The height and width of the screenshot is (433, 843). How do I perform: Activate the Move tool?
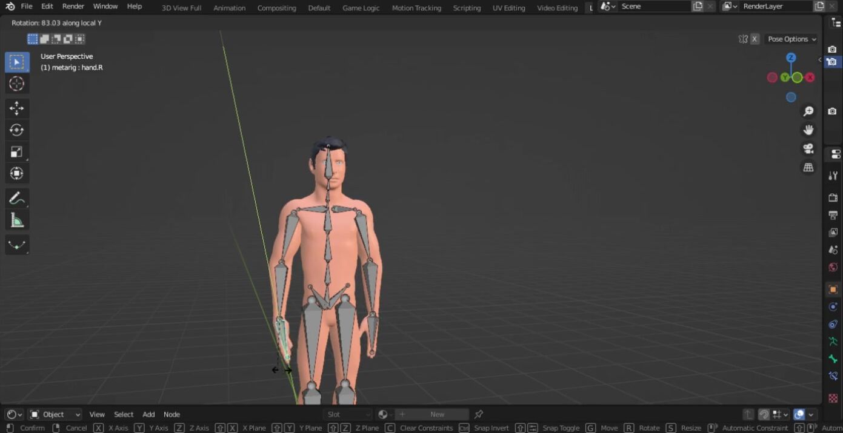(x=16, y=108)
